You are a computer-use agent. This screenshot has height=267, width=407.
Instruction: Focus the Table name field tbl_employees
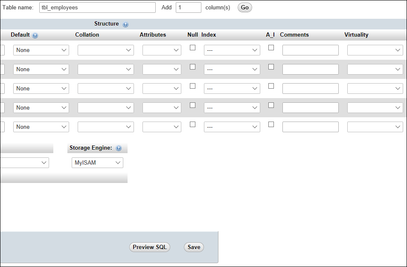coord(97,8)
